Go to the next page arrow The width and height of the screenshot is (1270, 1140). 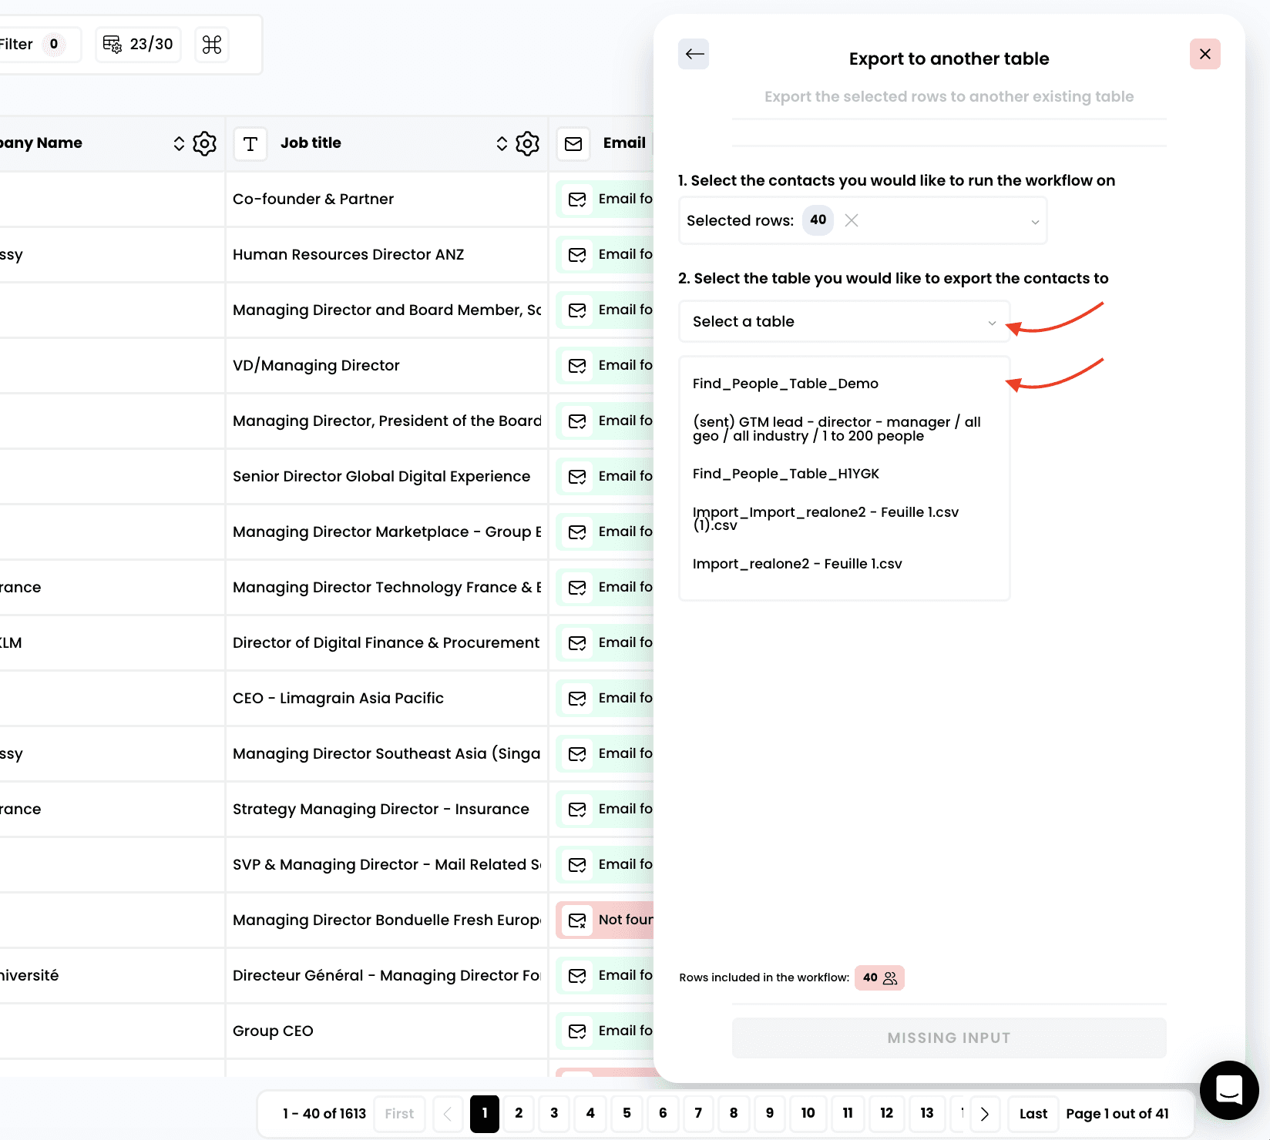(985, 1114)
